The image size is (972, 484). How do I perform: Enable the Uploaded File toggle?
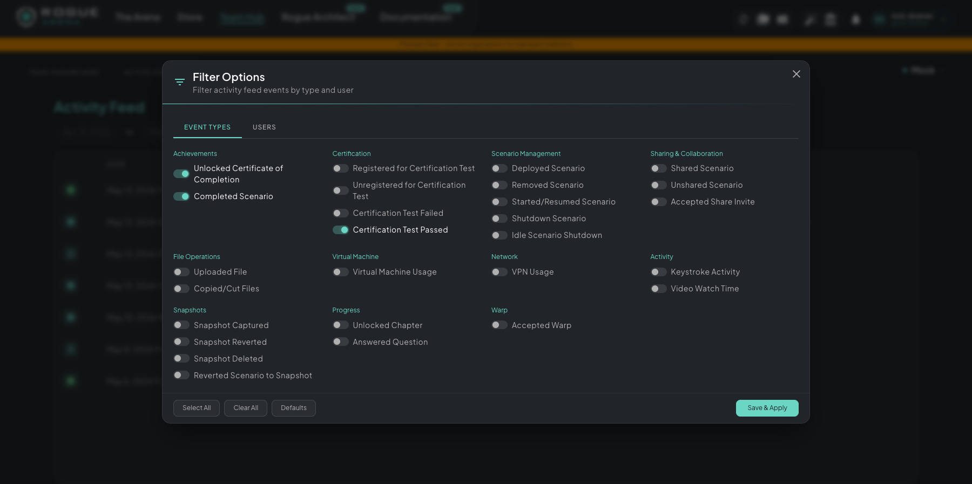tap(181, 272)
